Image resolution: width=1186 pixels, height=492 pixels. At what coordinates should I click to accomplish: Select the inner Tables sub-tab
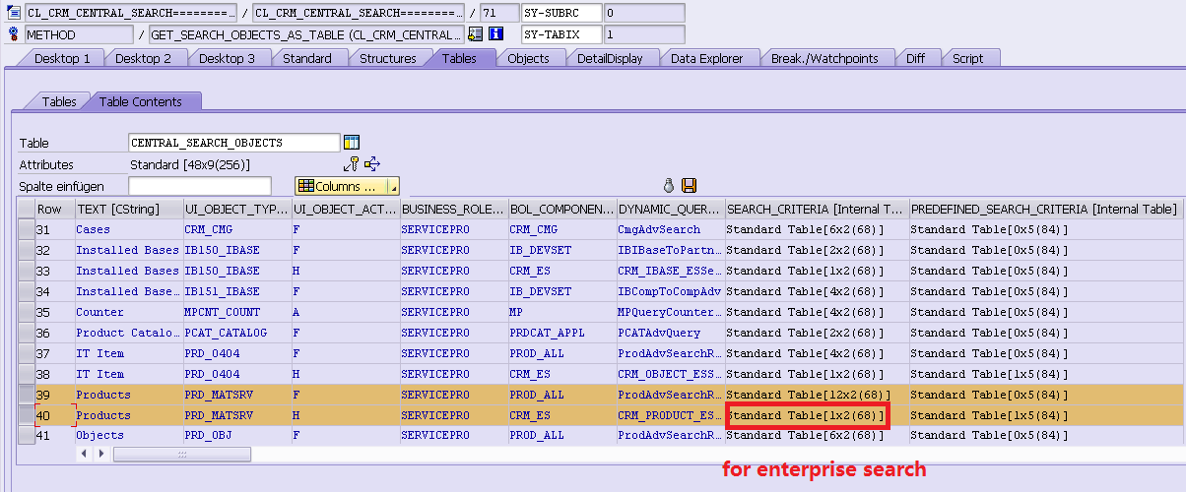point(58,101)
